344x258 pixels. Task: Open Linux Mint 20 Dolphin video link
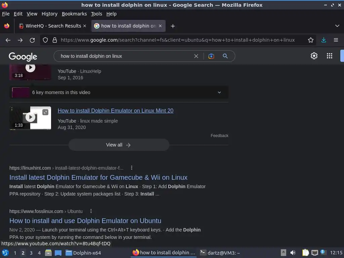[116, 111]
